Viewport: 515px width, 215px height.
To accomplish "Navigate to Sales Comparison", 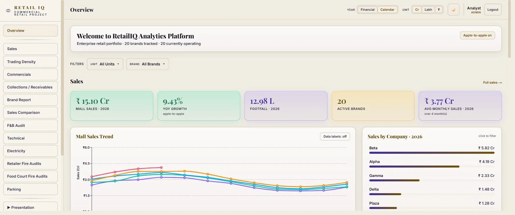I will [x=30, y=113].
